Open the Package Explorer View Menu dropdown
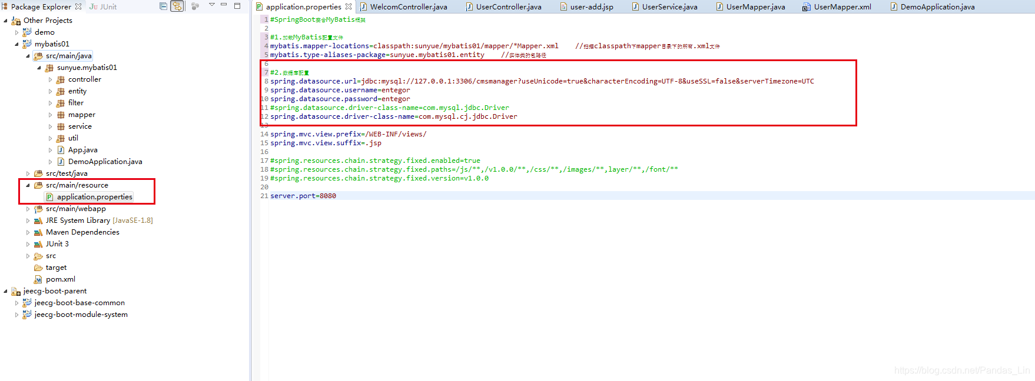1035x381 pixels. click(212, 5)
